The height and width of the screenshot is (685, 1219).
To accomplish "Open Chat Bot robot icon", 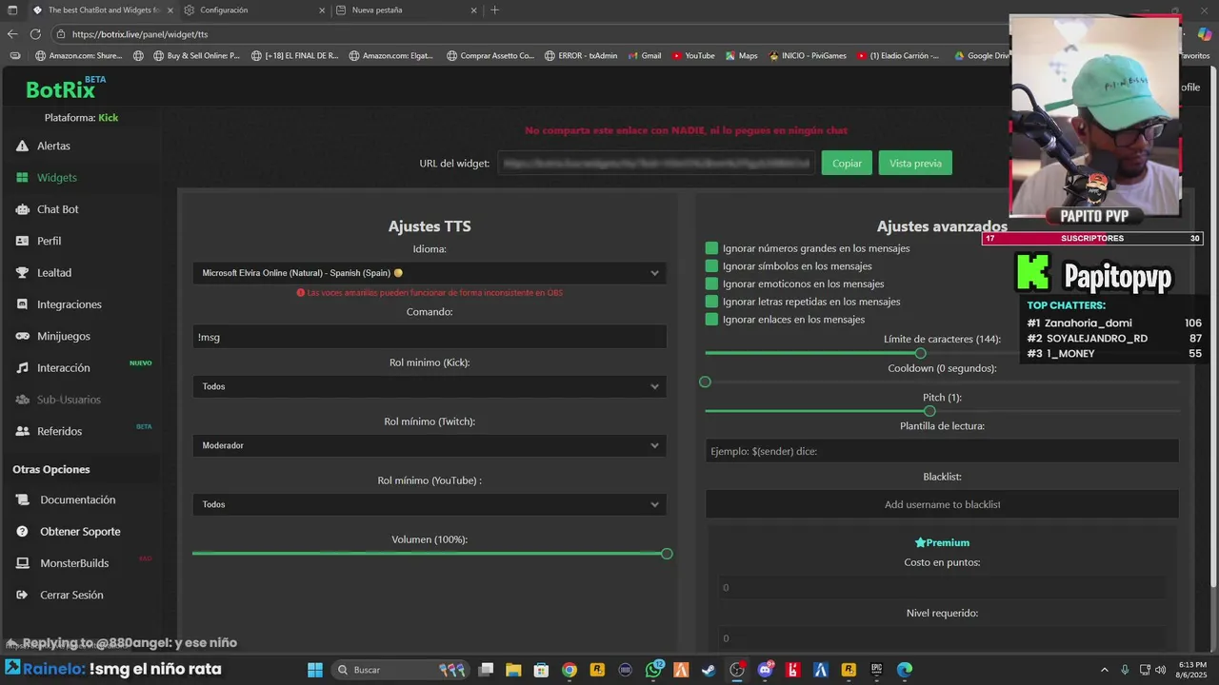I will (22, 209).
